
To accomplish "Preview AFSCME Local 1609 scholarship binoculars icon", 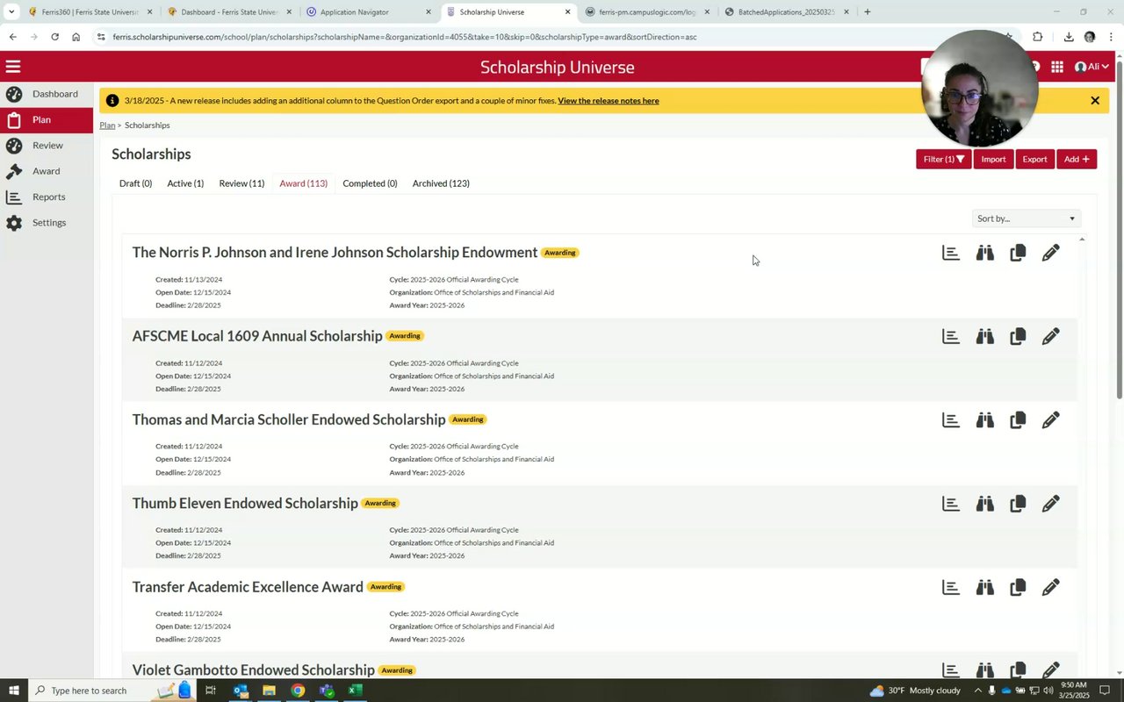I will [x=984, y=336].
